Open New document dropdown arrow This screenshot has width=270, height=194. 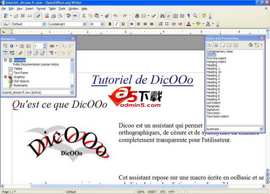click(x=11, y=16)
